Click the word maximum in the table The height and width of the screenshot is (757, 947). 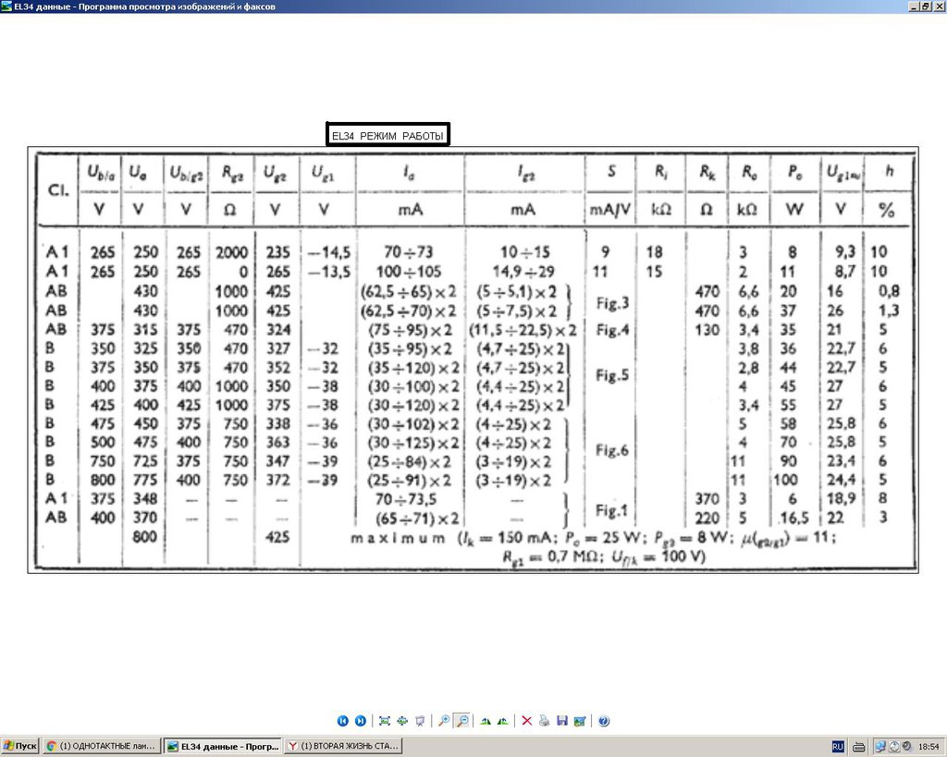(398, 538)
